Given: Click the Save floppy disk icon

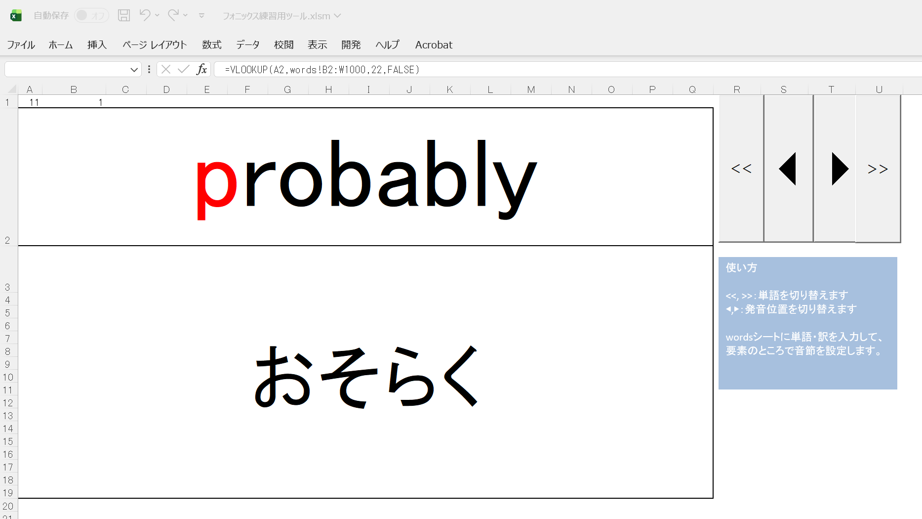Looking at the screenshot, I should click(124, 15).
